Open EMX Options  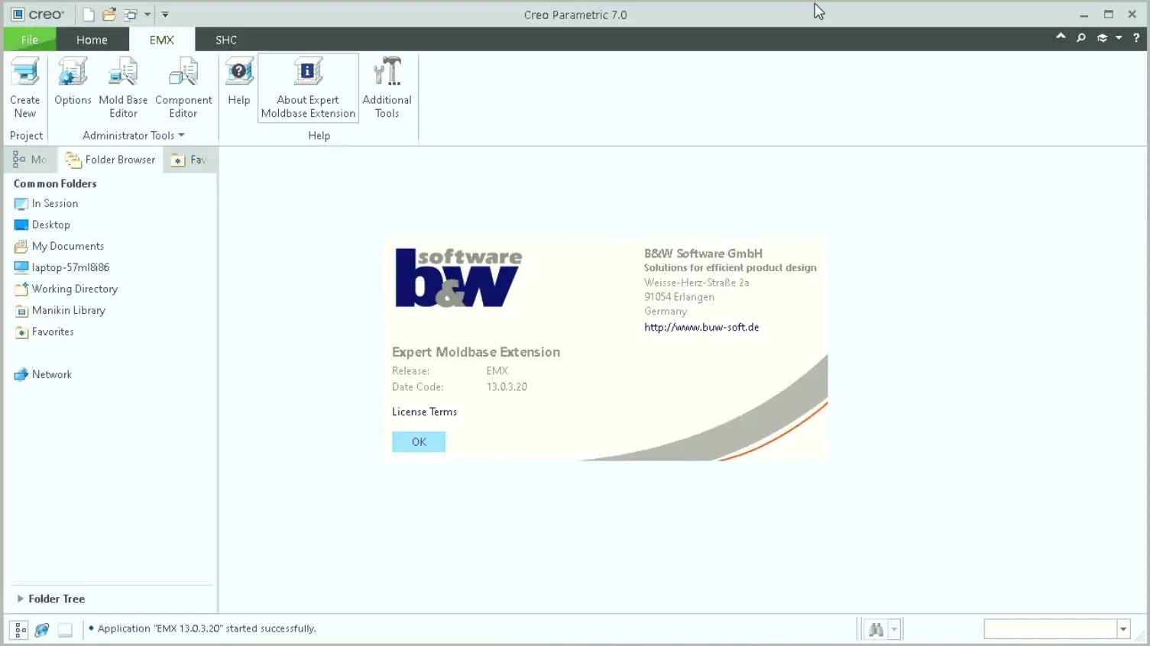[x=73, y=82]
